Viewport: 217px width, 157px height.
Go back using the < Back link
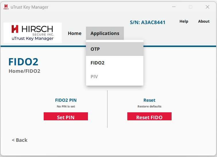[x=20, y=140]
